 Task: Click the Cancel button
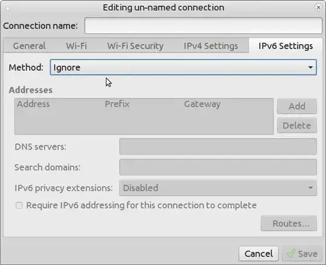pos(258,254)
